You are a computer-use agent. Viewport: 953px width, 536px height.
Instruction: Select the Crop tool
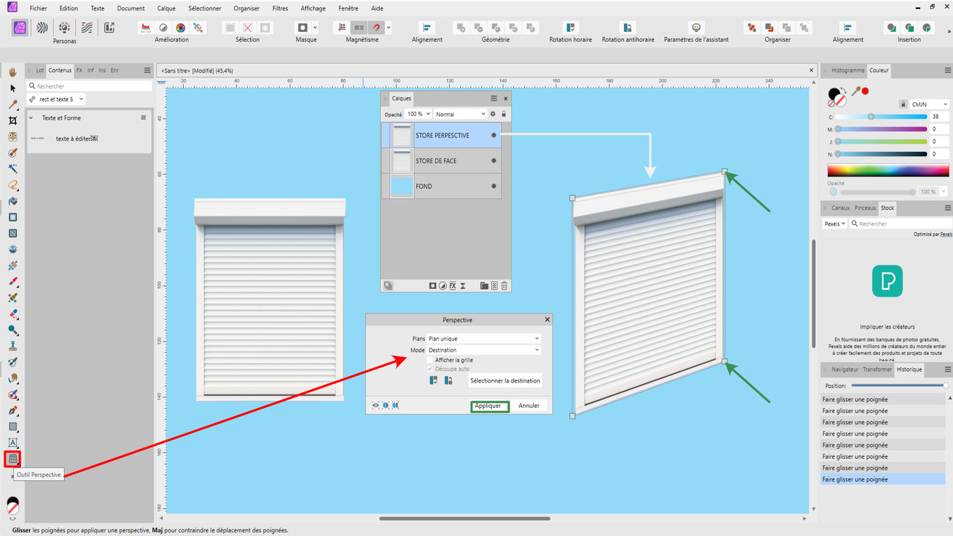pos(13,120)
